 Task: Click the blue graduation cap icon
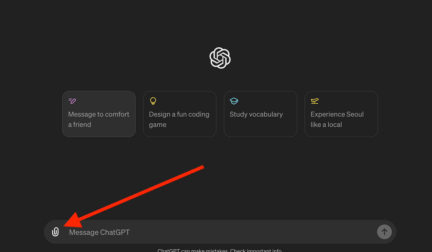point(234,101)
